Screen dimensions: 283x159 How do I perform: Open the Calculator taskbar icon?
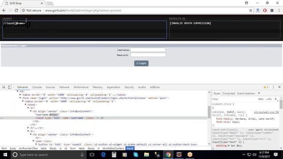pyautogui.click(x=114, y=155)
